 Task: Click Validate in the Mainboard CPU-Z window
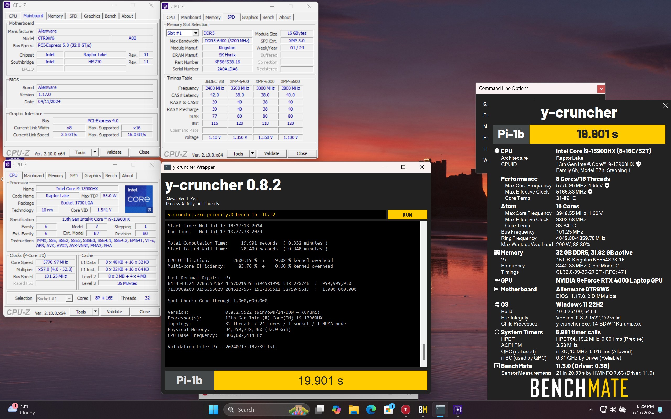point(114,152)
